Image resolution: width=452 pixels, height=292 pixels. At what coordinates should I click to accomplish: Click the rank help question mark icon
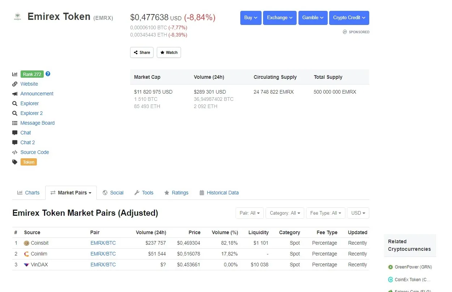[48, 74]
